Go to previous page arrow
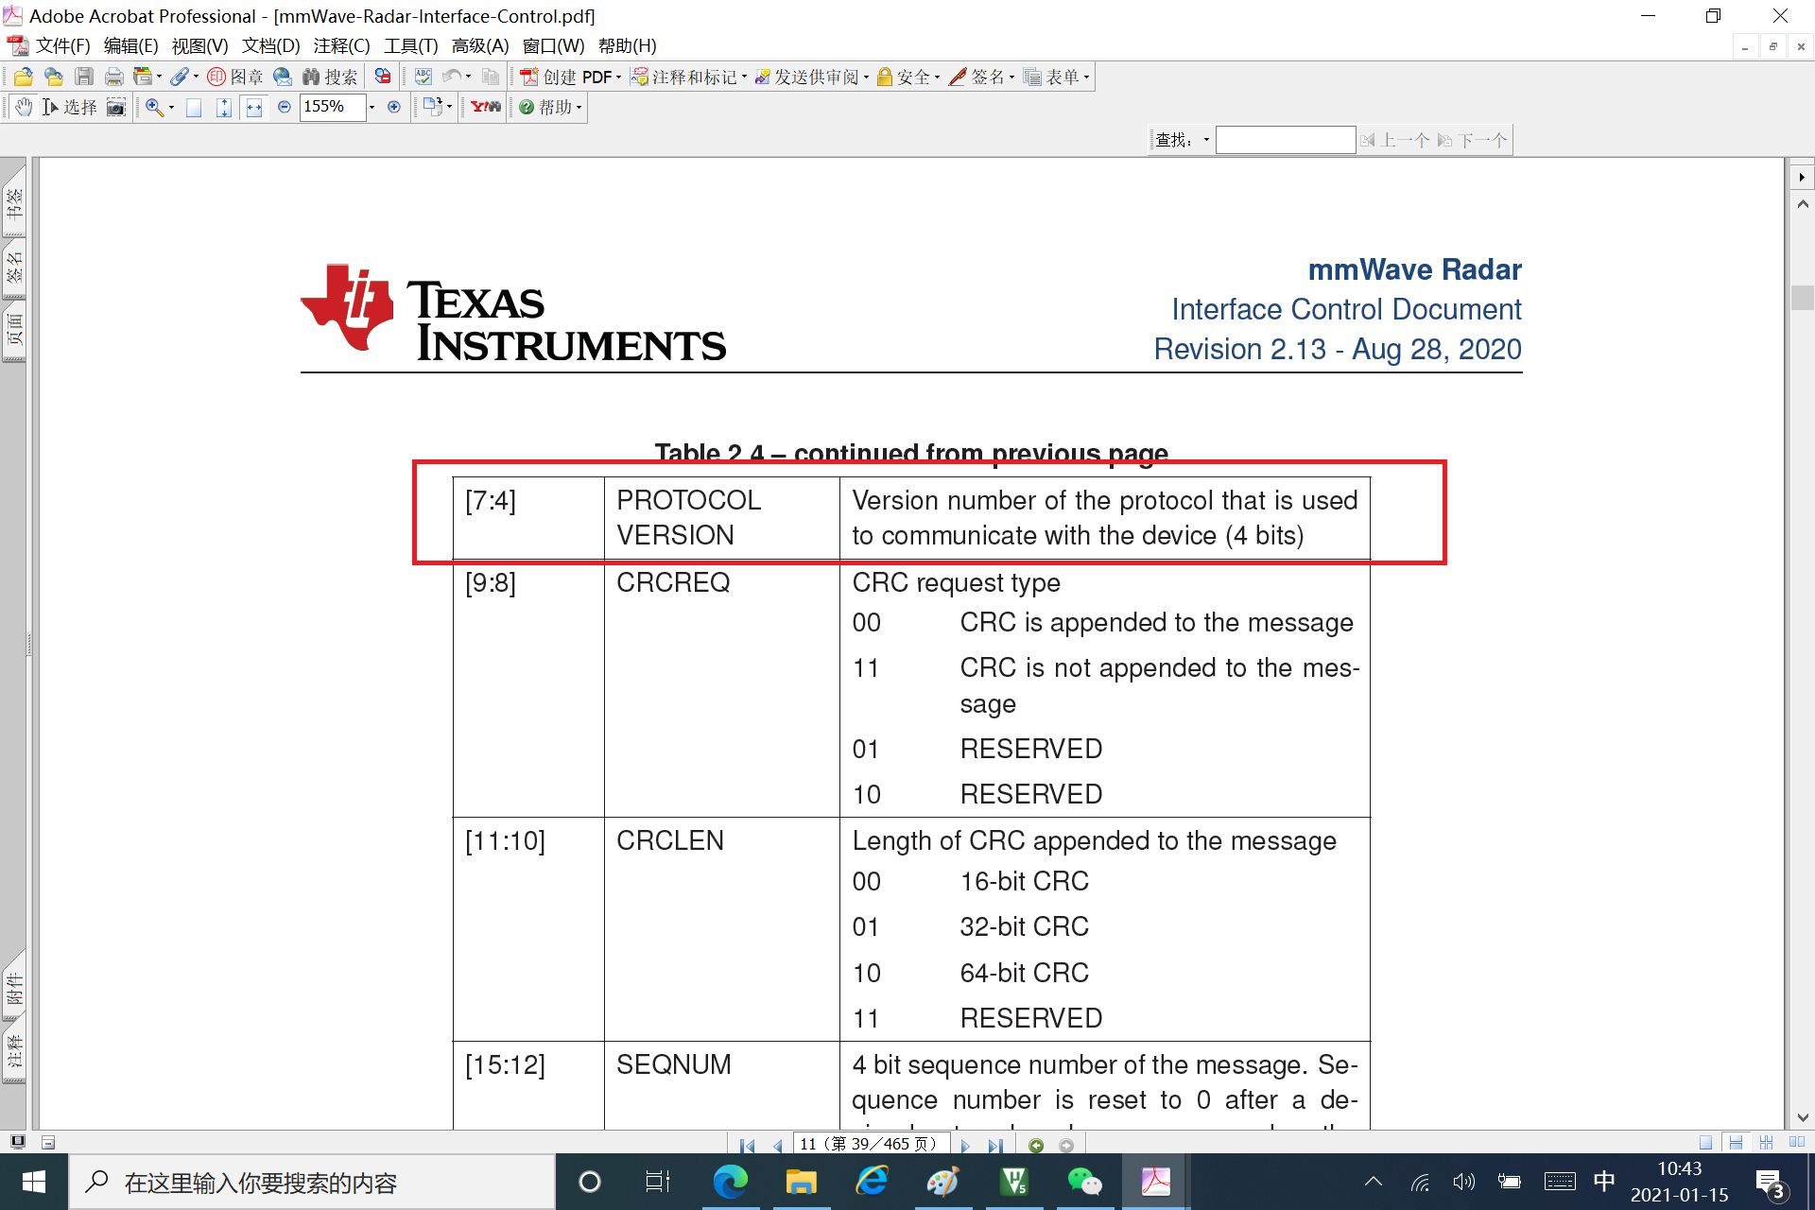The width and height of the screenshot is (1815, 1210). [778, 1145]
